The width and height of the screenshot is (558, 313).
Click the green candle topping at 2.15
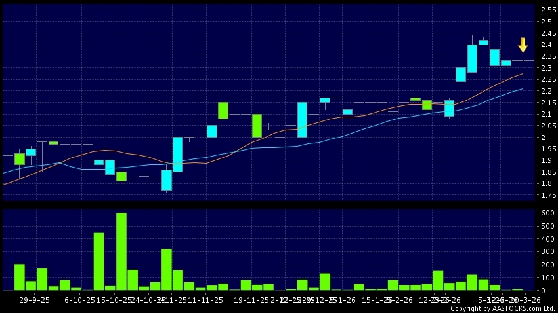pyautogui.click(x=223, y=111)
